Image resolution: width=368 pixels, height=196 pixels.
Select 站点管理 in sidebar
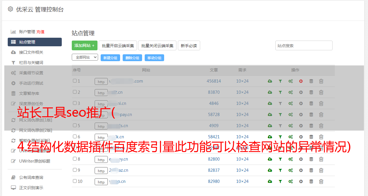[35, 42]
